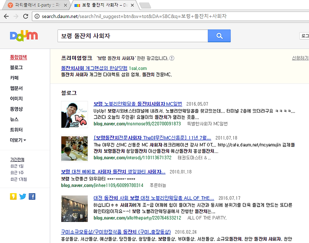Viewport: 309px width, 243px height.
Task: Click the MC일번 blog thumbnail image
Action: (75, 115)
